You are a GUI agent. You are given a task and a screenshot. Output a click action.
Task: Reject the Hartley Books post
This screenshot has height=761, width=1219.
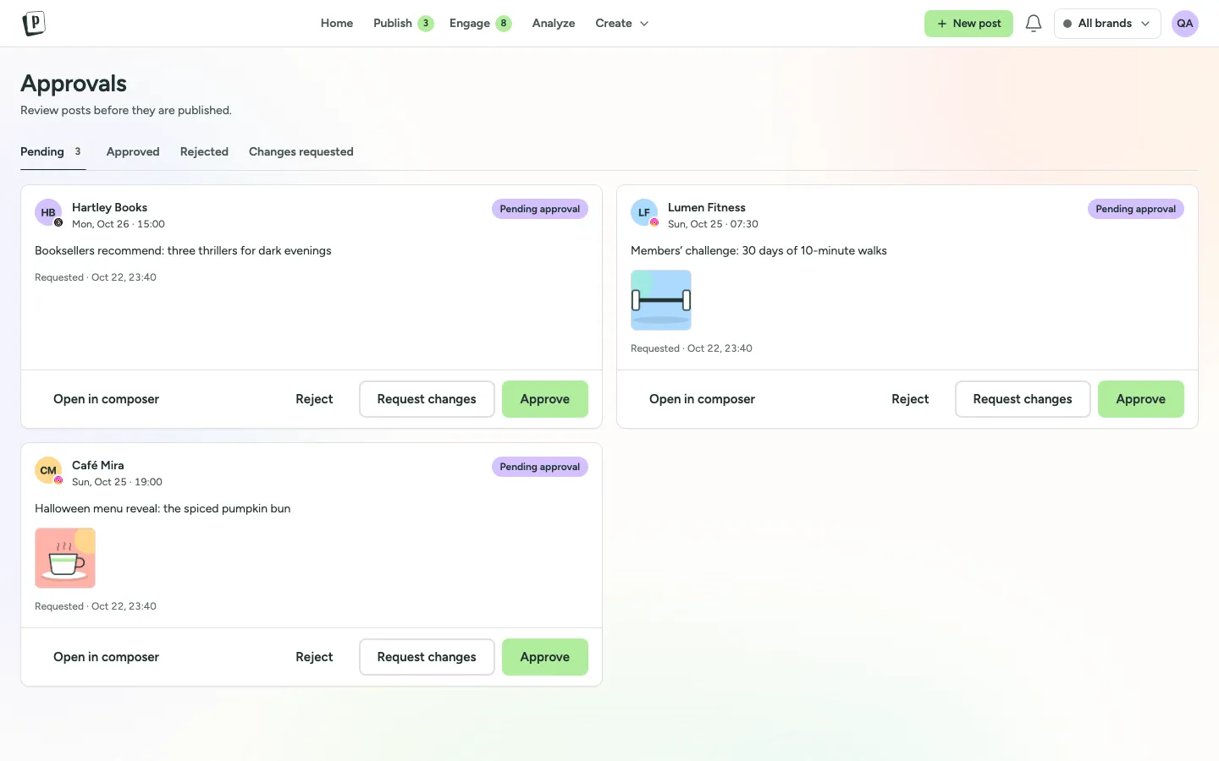click(314, 399)
